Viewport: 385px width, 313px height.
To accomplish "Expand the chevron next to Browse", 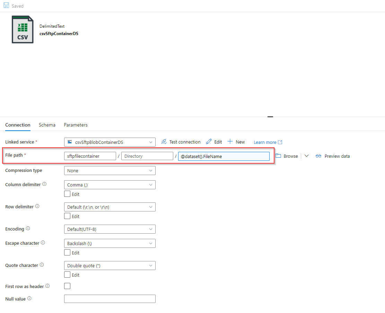I will (x=306, y=156).
